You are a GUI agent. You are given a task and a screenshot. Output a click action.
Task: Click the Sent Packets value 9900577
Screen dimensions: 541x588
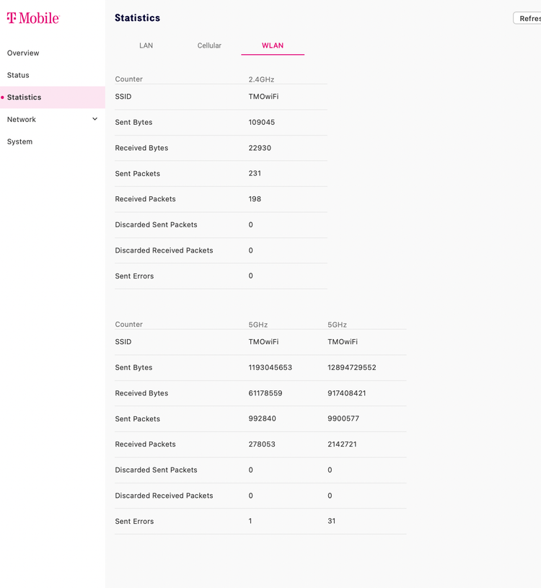tap(343, 418)
